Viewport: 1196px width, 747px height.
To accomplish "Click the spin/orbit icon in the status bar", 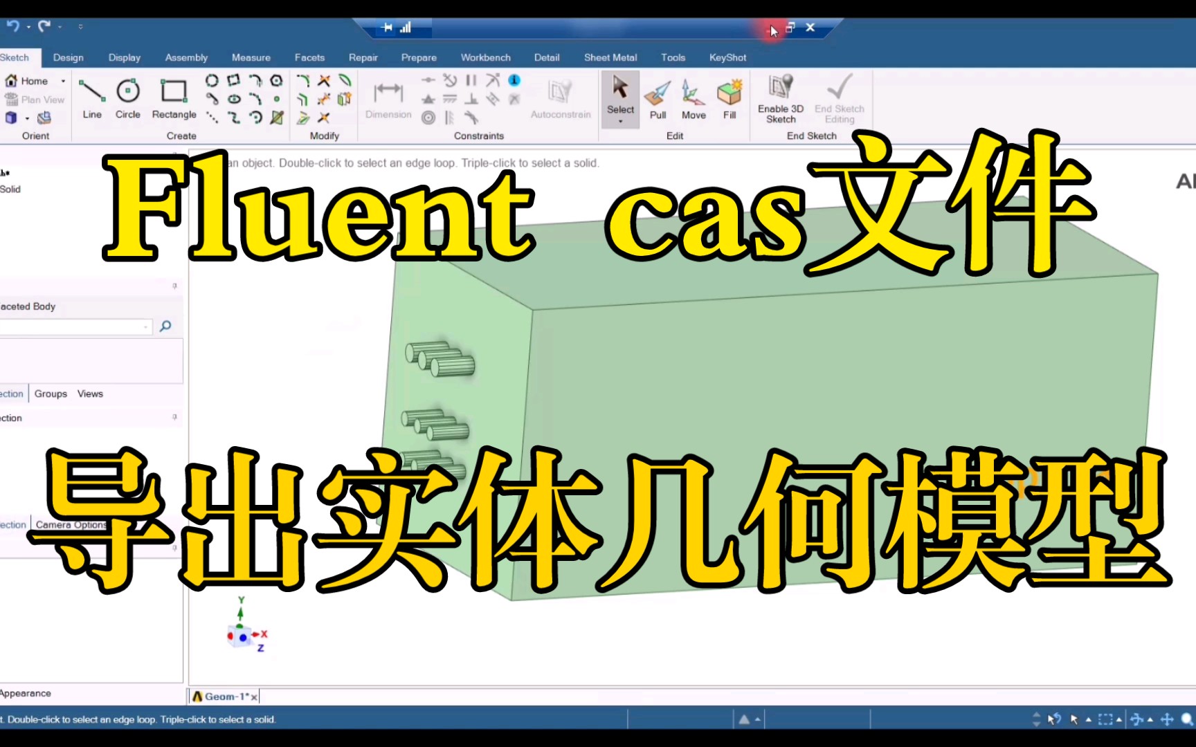I will click(x=1136, y=719).
